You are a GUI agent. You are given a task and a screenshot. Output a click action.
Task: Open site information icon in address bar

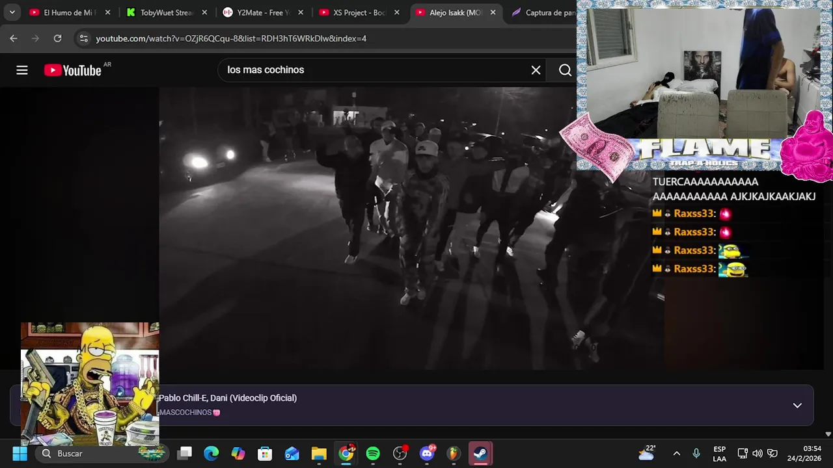click(83, 38)
